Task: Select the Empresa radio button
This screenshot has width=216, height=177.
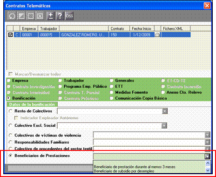Action: point(9,81)
